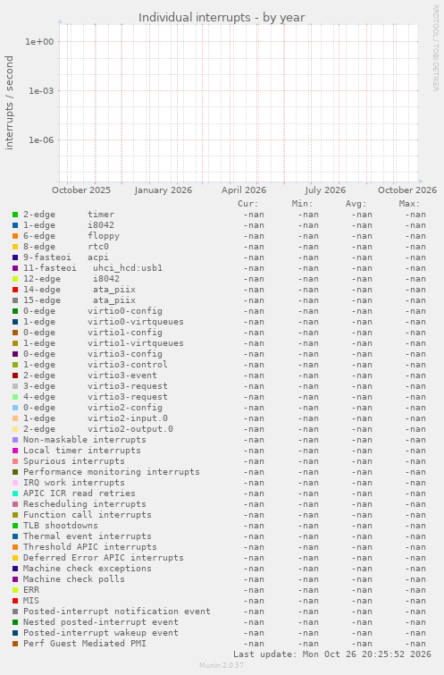Click the 1e-03 y-axis tick label

tap(41, 91)
